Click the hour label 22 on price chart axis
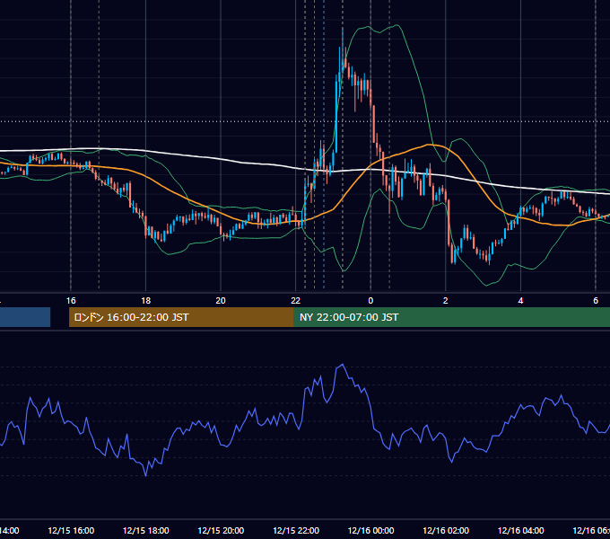Image resolution: width=610 pixels, height=539 pixels. [x=296, y=301]
